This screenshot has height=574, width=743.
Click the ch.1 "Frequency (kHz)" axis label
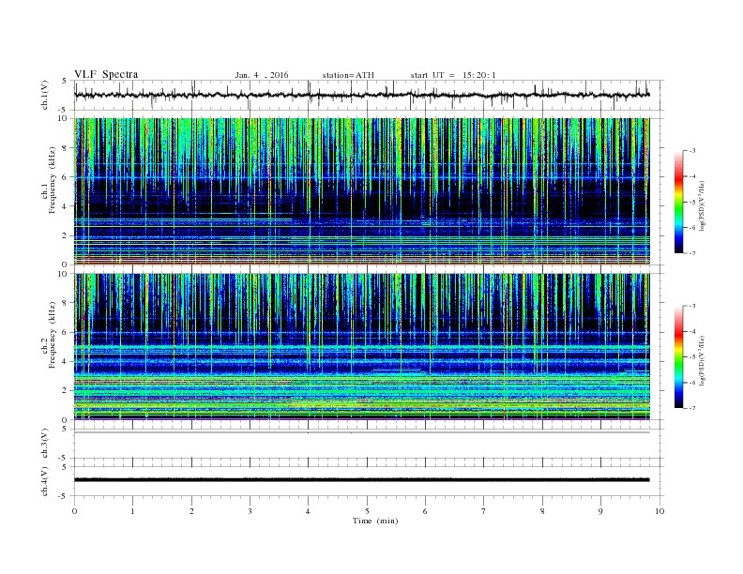[53, 180]
